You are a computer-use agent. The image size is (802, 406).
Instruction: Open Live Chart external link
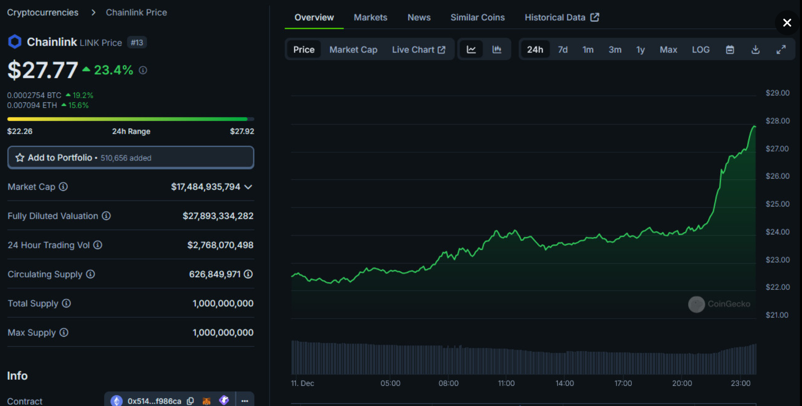pyautogui.click(x=418, y=49)
